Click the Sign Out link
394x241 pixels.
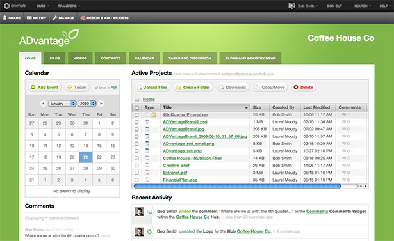[334, 6]
